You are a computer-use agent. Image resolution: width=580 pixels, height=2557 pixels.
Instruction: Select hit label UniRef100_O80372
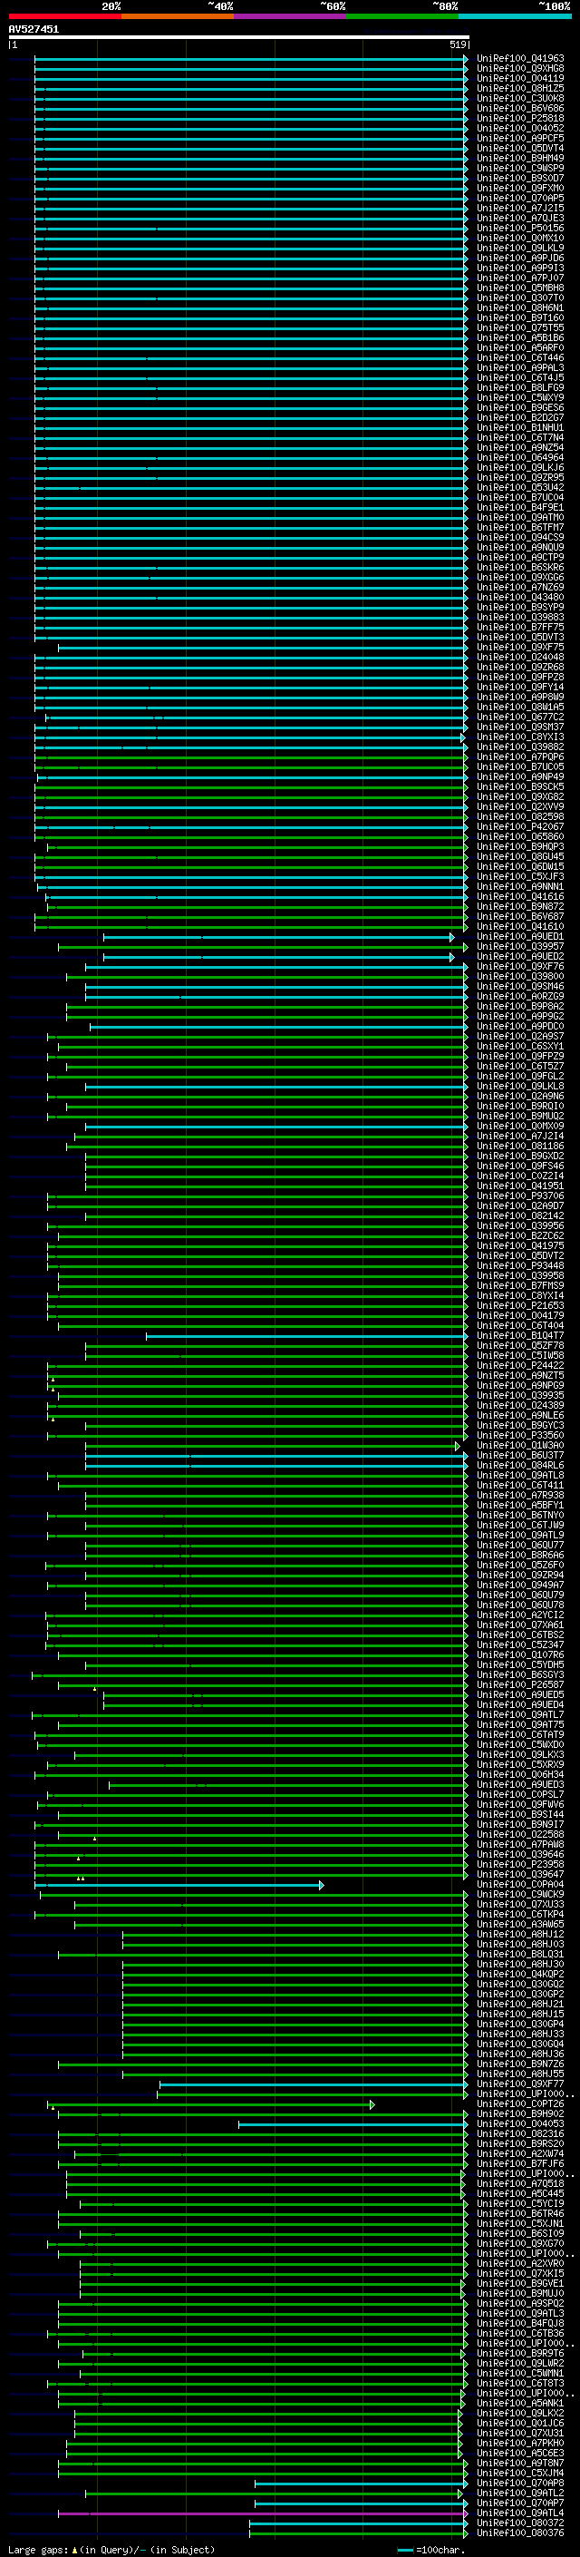[519, 2523]
